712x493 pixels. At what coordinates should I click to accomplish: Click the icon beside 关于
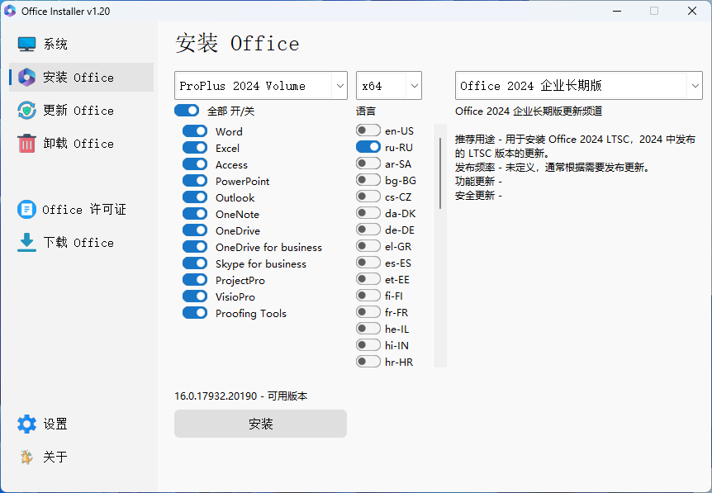[26, 457]
